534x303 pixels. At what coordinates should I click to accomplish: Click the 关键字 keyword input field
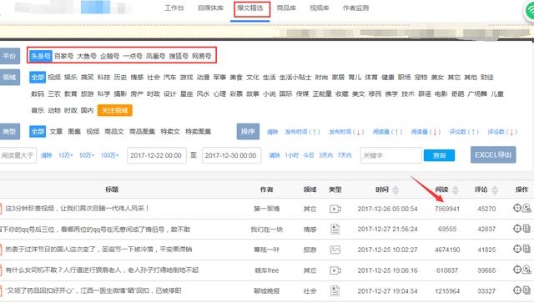click(390, 155)
